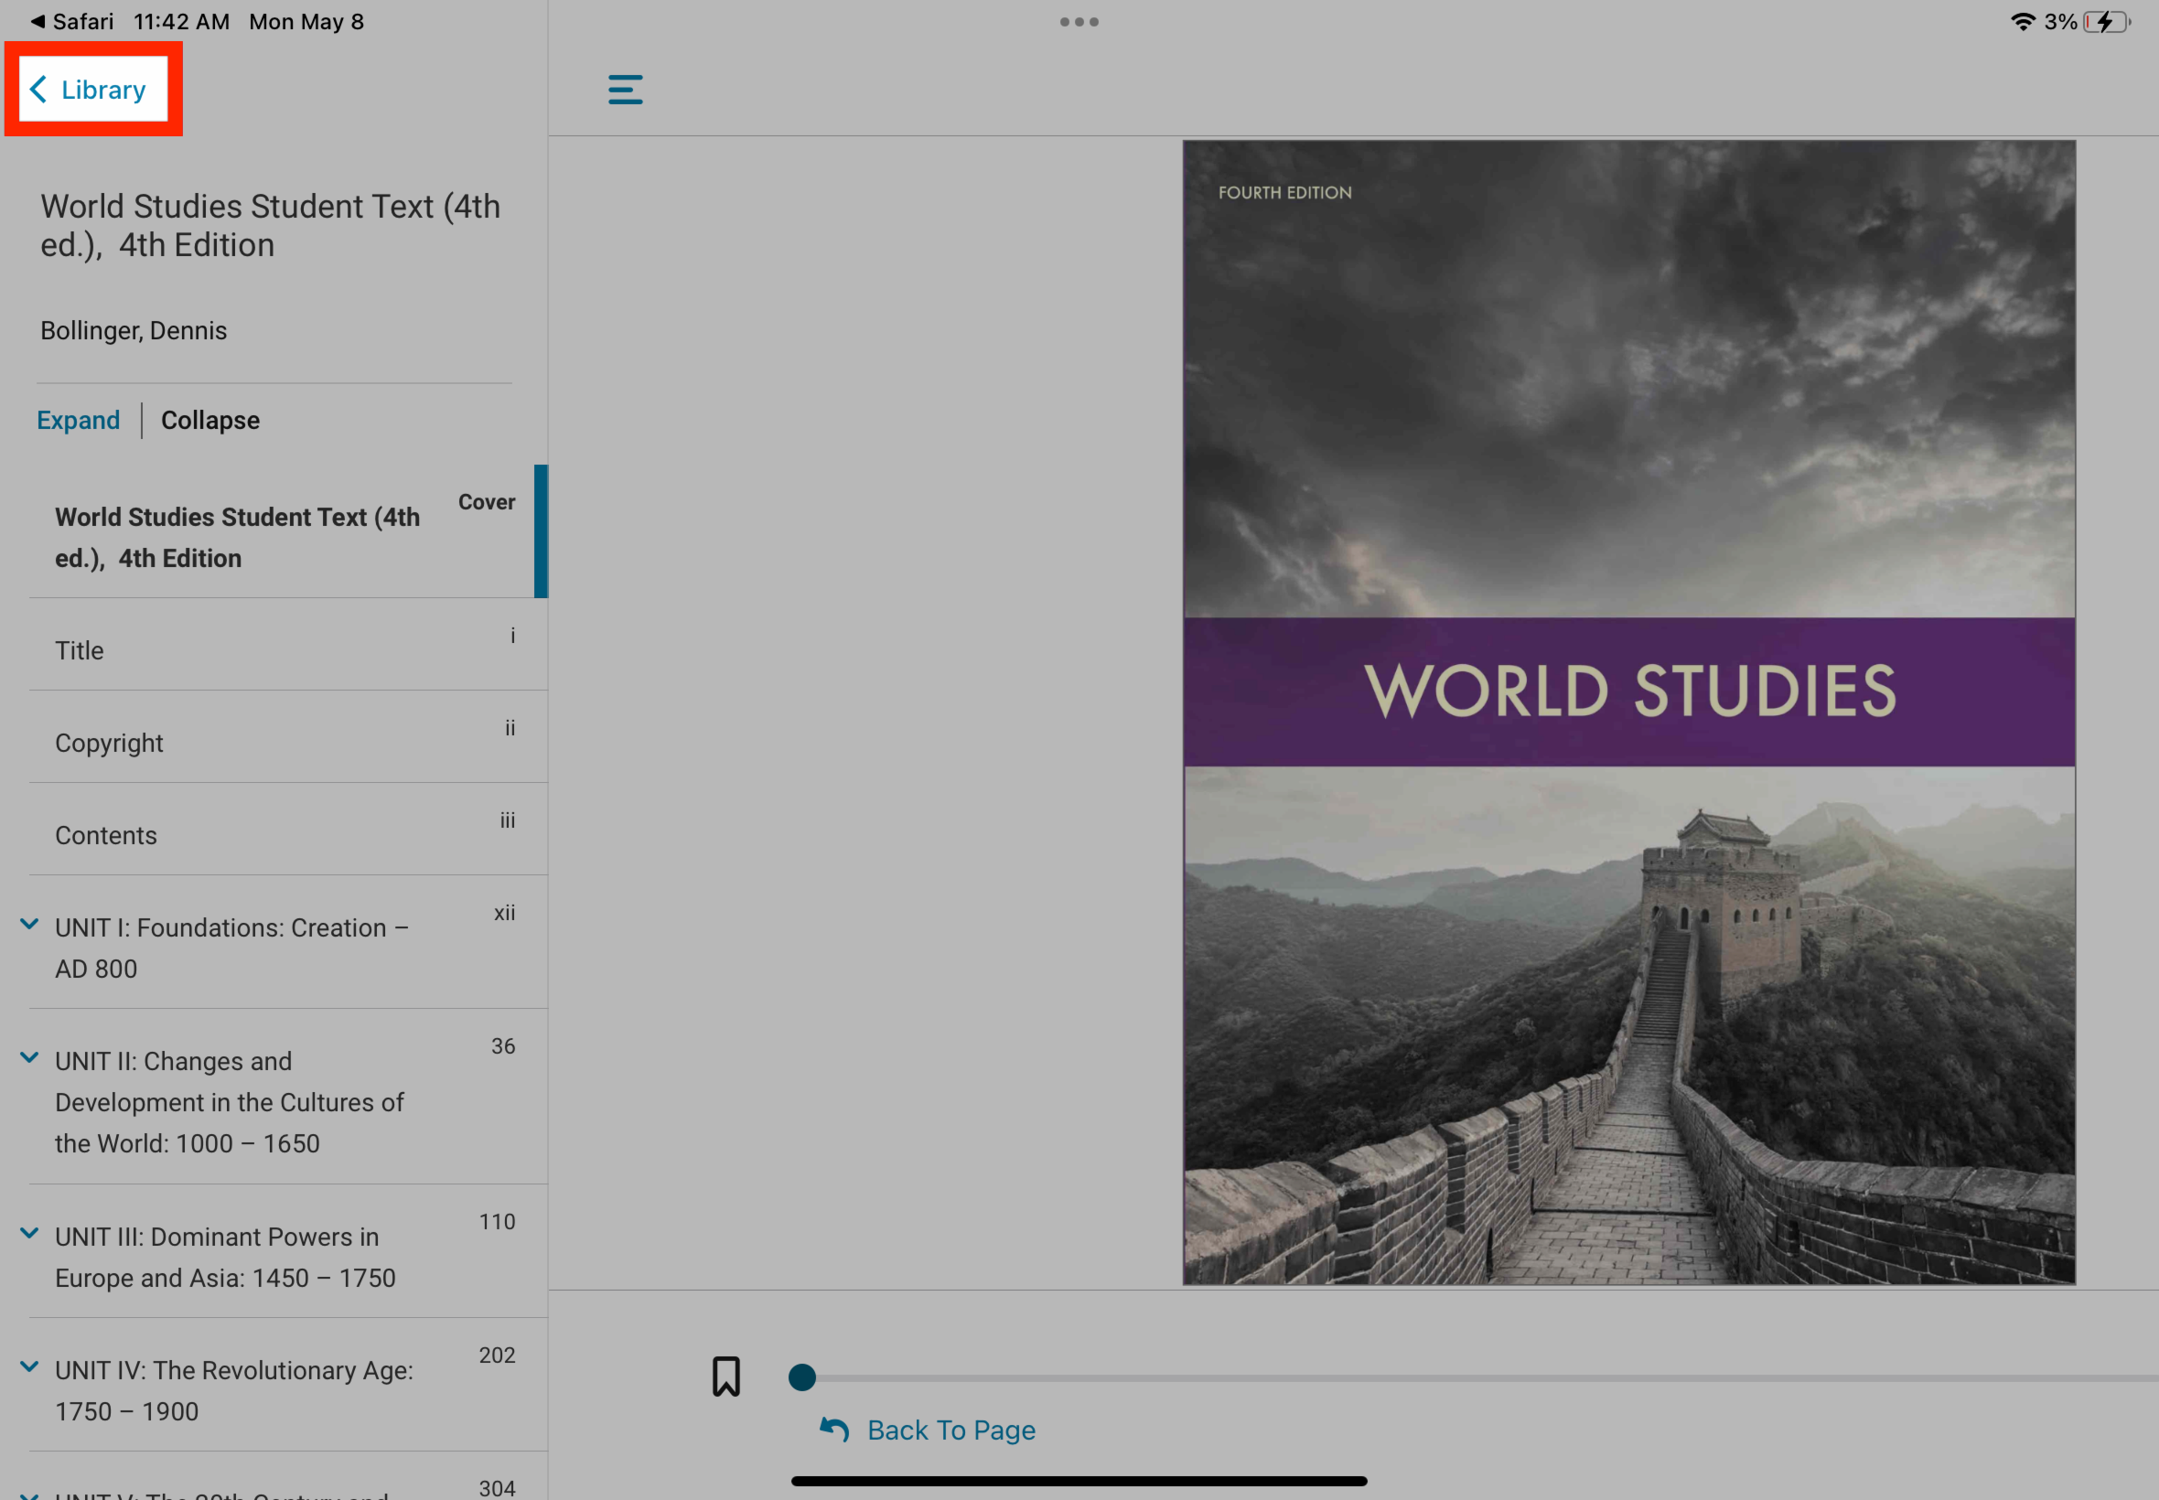2159x1500 pixels.
Task: Click Collapse to close all units
Action: (x=210, y=420)
